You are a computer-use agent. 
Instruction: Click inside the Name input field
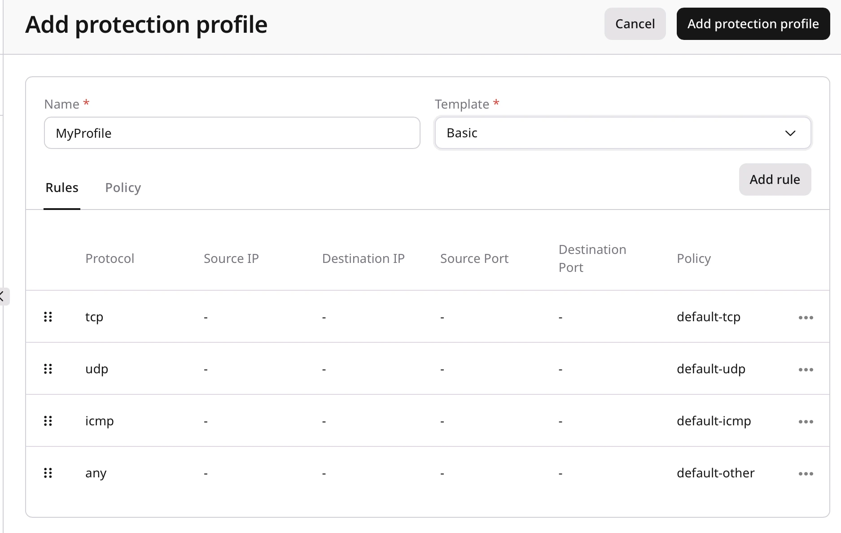(x=232, y=133)
